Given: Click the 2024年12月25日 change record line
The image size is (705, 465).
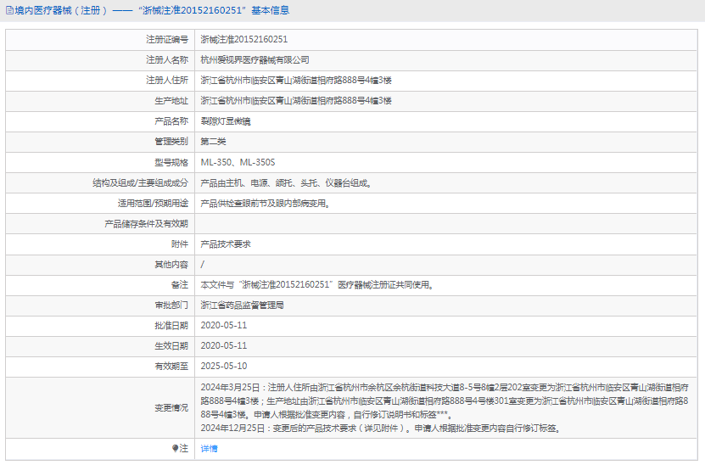Looking at the screenshot, I should [x=381, y=429].
